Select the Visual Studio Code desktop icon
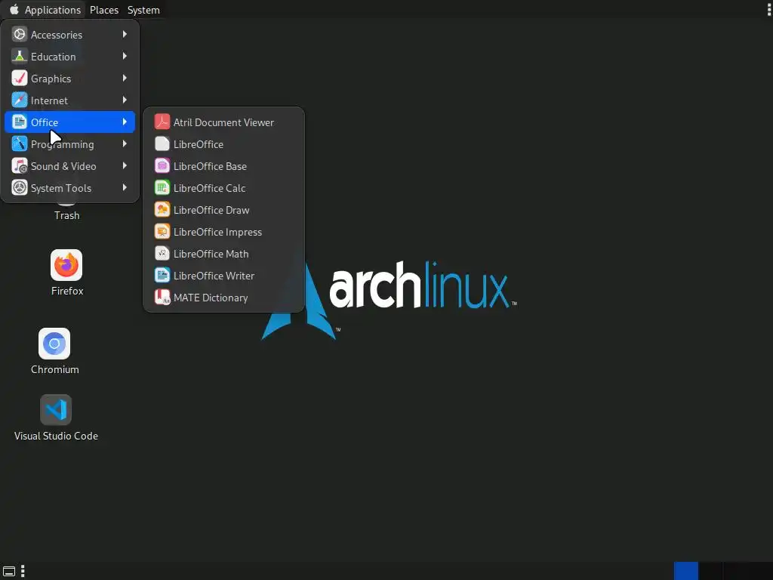Screen dimensions: 773x580 [x=56, y=410]
